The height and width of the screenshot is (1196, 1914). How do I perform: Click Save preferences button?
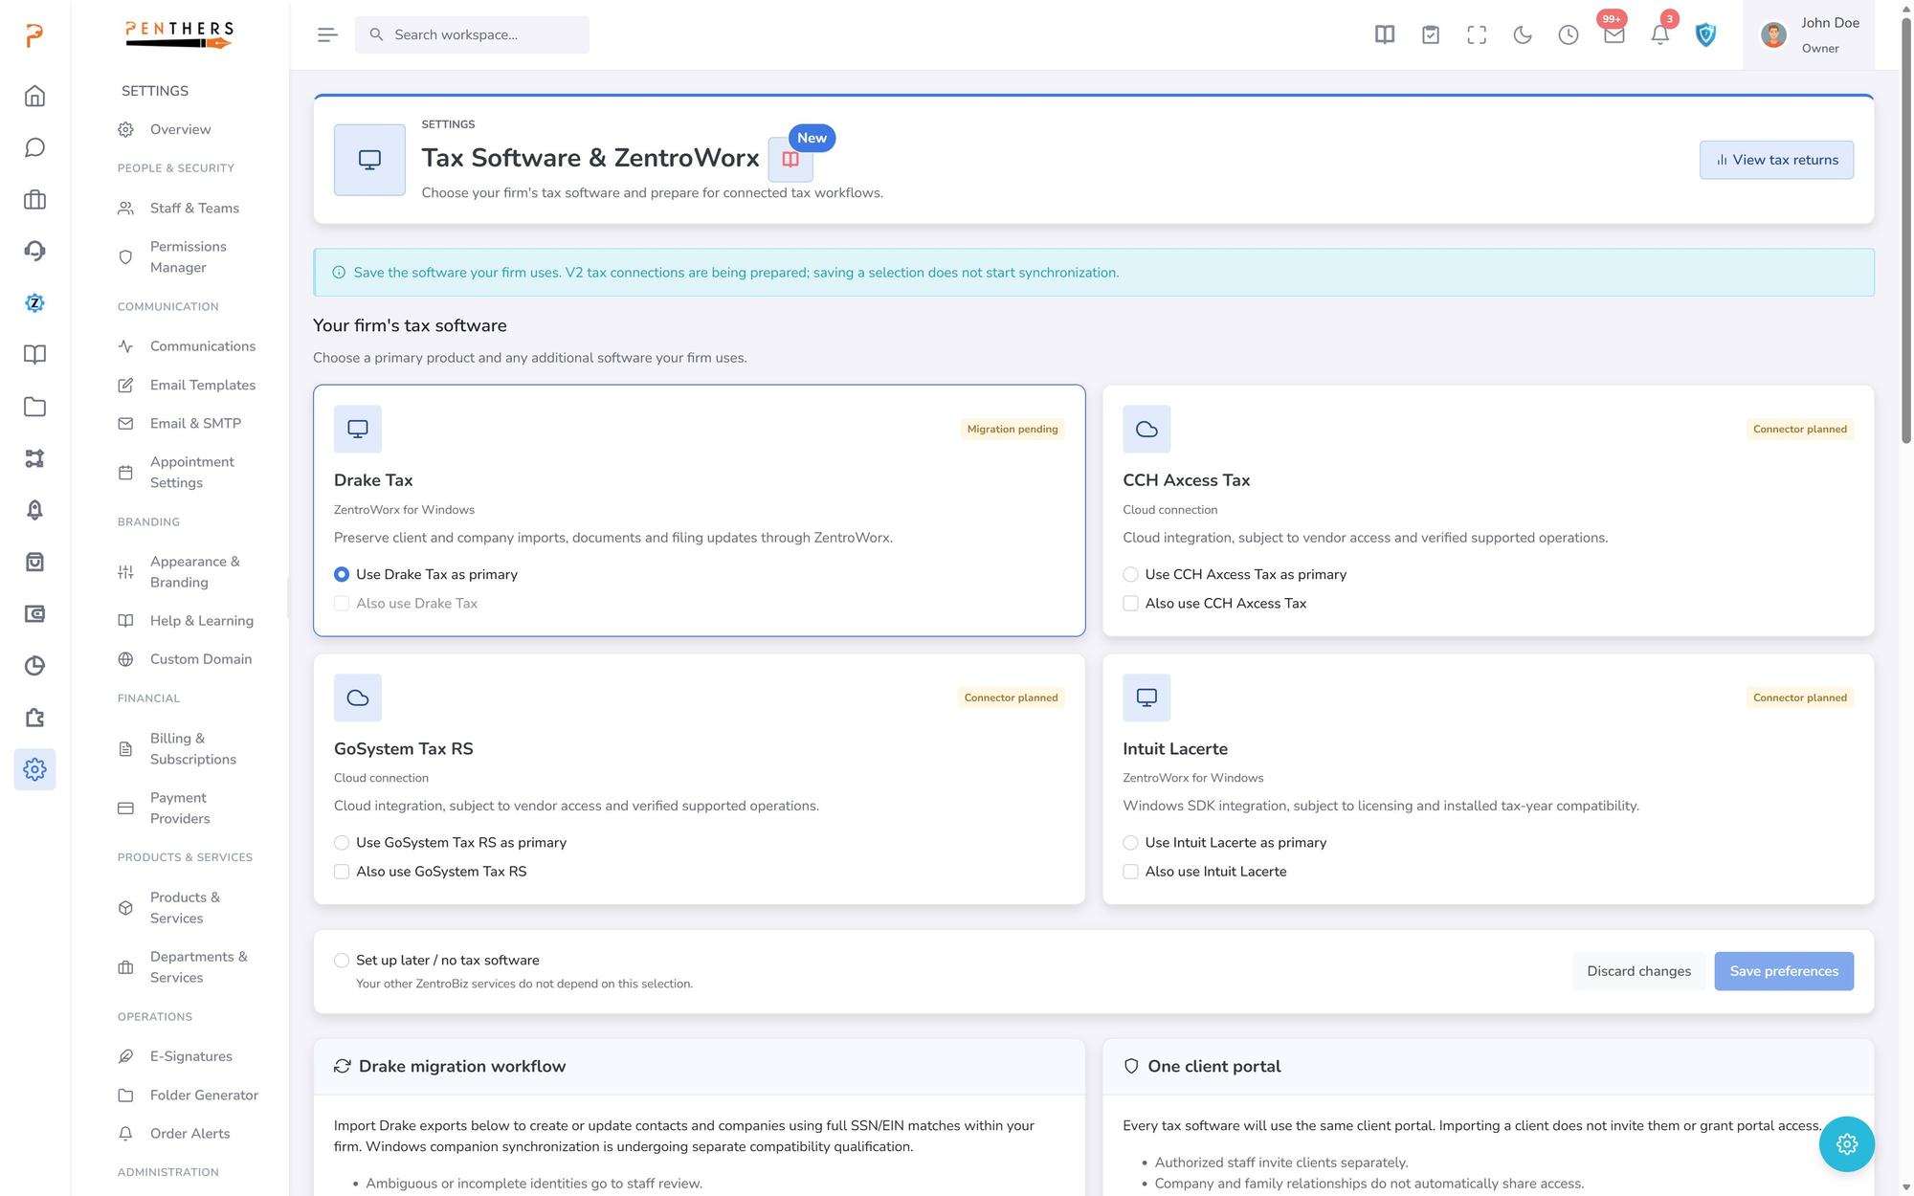(x=1784, y=971)
